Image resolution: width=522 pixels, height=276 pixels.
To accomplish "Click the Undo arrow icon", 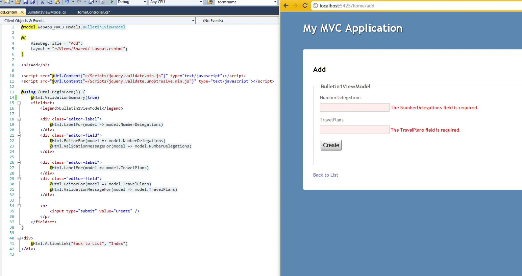I will pos(67,2).
